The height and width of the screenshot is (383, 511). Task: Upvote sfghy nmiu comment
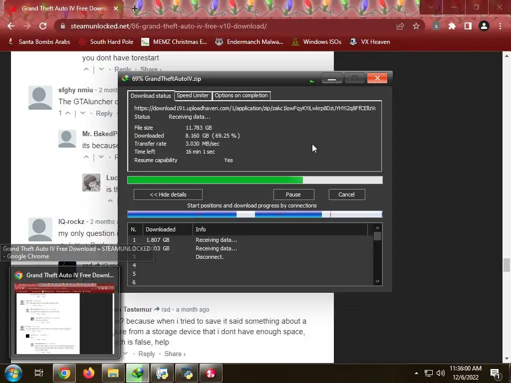tap(68, 113)
